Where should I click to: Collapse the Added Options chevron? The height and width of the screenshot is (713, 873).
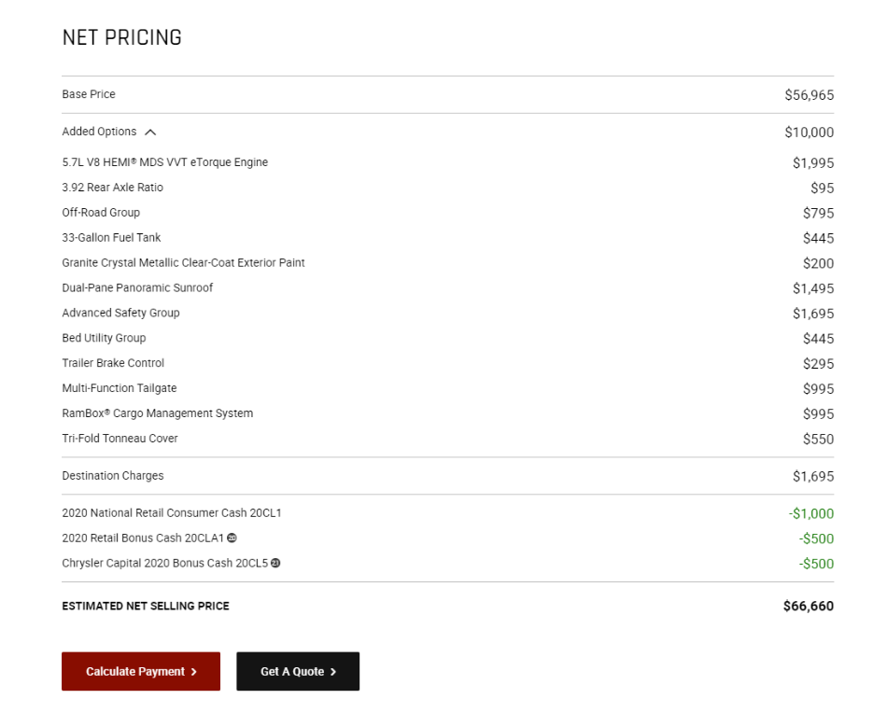tap(150, 132)
